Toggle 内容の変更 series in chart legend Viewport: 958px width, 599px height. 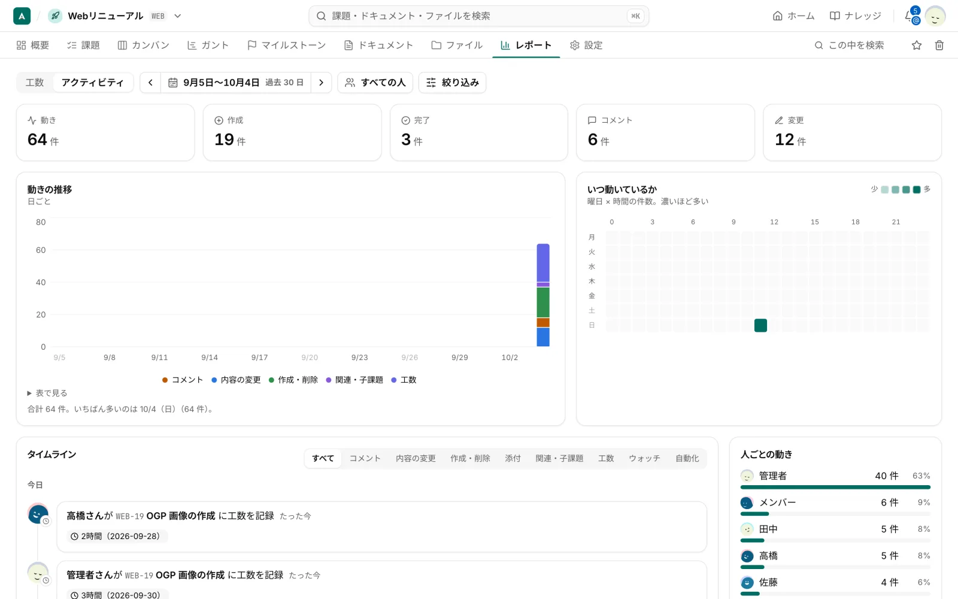pyautogui.click(x=236, y=380)
